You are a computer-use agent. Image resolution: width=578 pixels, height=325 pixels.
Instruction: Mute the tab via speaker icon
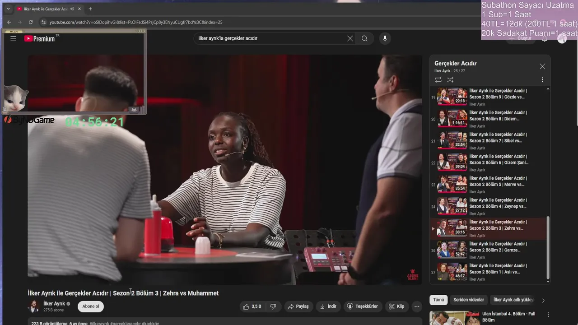[x=72, y=9]
